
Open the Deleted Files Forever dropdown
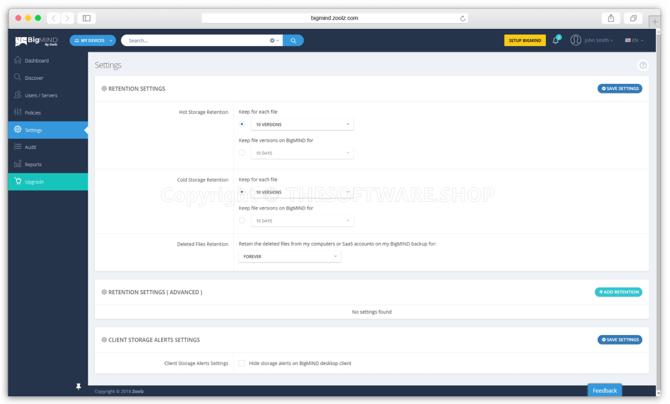pos(290,256)
